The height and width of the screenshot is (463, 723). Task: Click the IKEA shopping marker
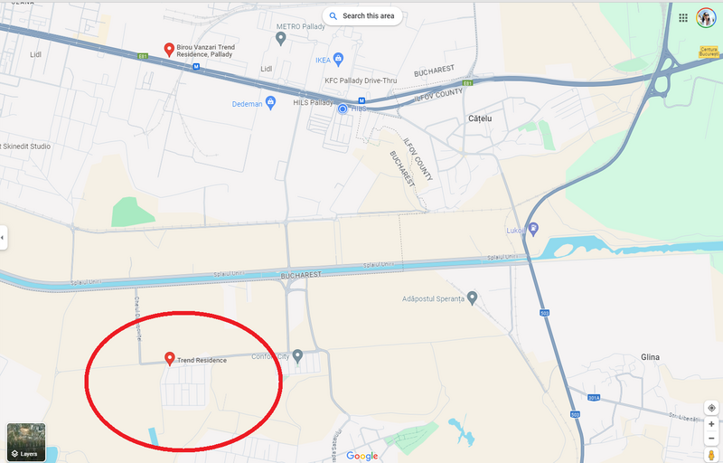pyautogui.click(x=338, y=59)
